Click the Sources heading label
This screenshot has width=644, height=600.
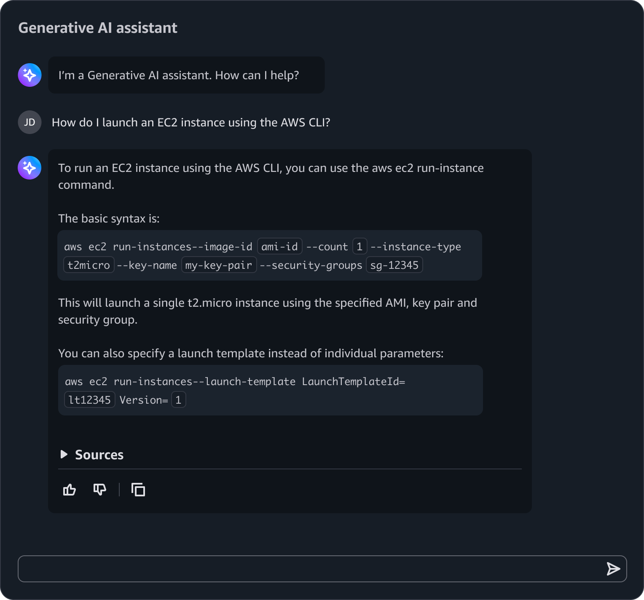pyautogui.click(x=99, y=455)
